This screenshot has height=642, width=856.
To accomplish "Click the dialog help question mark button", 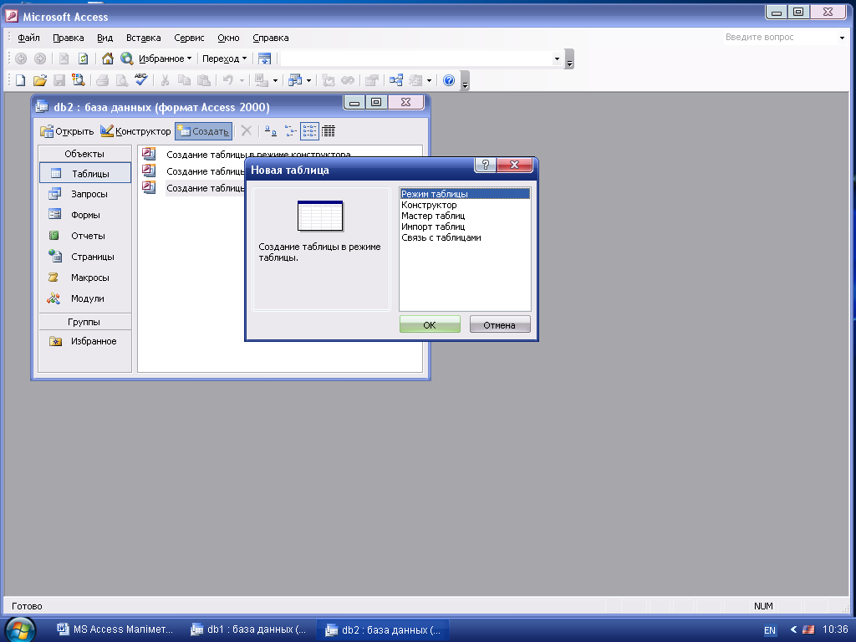I will tap(486, 165).
